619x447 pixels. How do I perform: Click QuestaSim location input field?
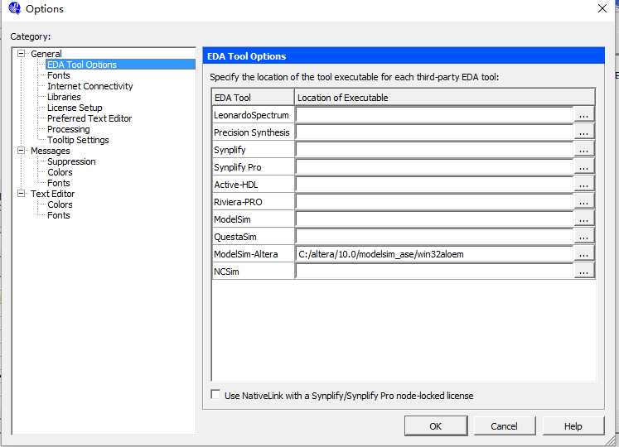point(434,237)
